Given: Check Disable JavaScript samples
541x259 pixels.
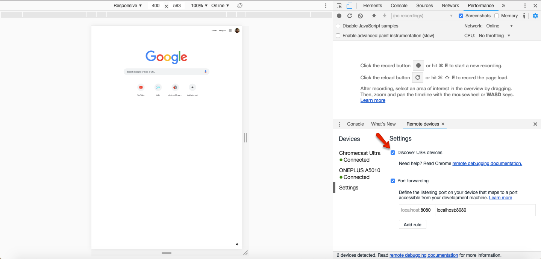Looking at the screenshot, I should (x=338, y=26).
